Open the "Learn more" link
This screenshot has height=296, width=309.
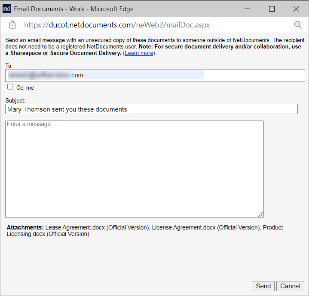point(139,53)
